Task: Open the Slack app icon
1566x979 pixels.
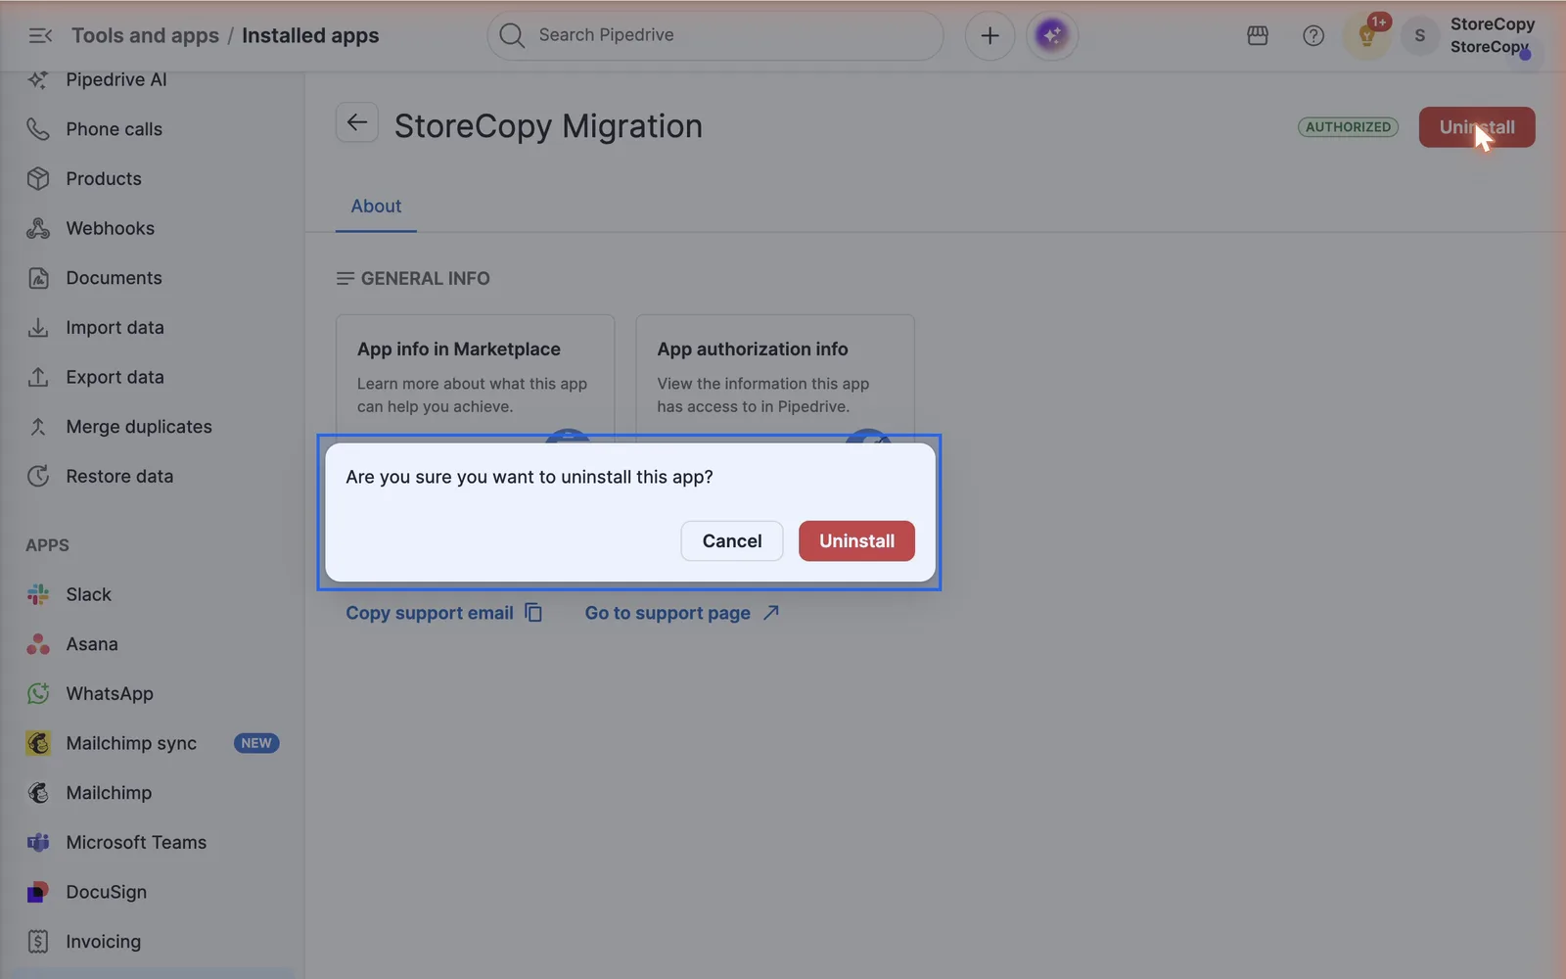Action: [38, 594]
